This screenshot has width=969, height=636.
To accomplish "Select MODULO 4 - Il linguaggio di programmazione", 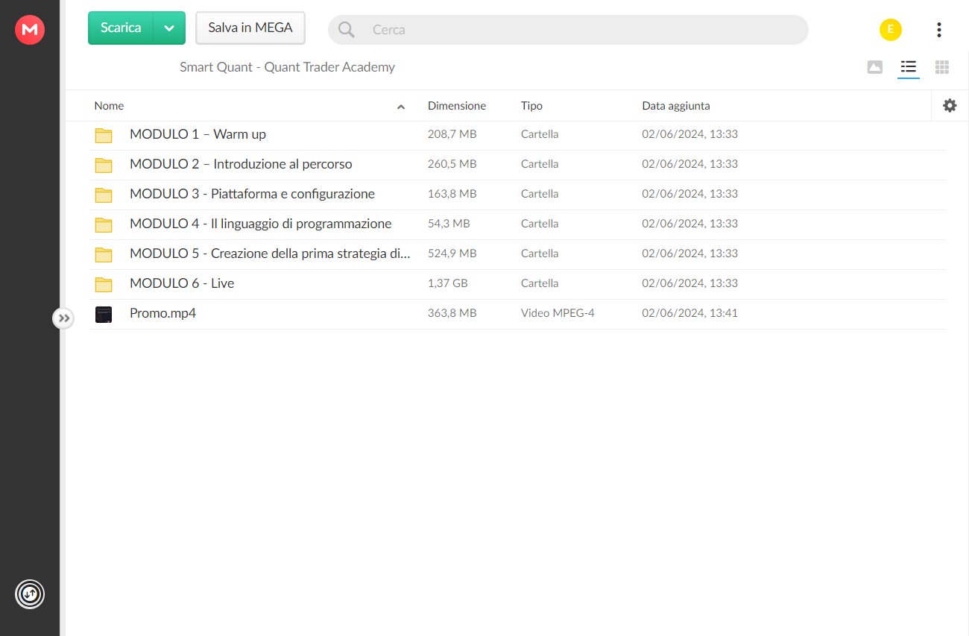I will point(260,224).
